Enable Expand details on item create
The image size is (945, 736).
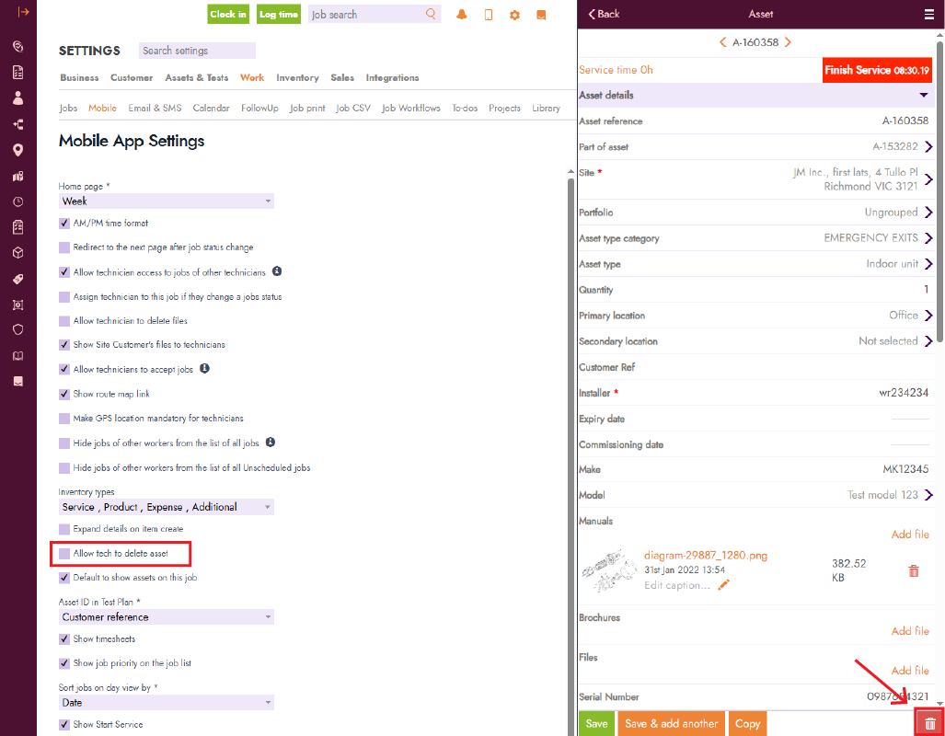click(64, 529)
